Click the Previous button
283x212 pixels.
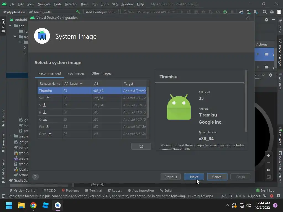point(171,177)
